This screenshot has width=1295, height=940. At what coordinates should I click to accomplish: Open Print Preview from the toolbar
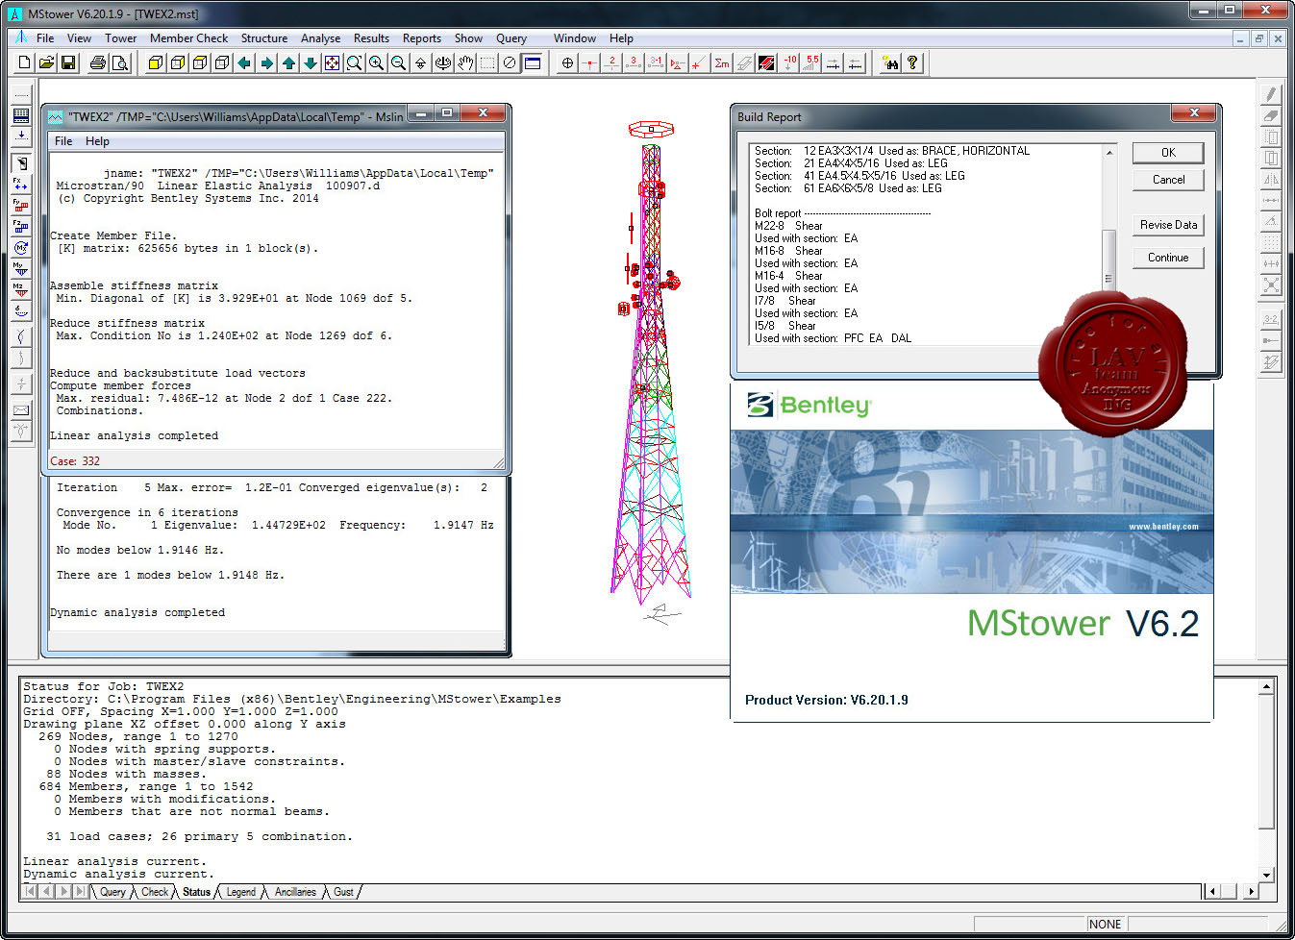pos(119,62)
